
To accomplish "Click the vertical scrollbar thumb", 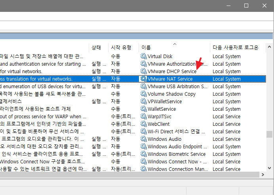I will 269,134.
